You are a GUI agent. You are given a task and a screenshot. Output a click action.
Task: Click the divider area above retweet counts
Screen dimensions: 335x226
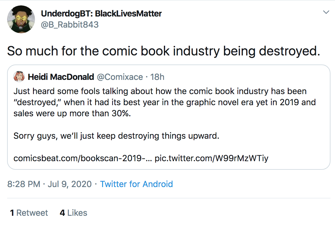coord(169,198)
